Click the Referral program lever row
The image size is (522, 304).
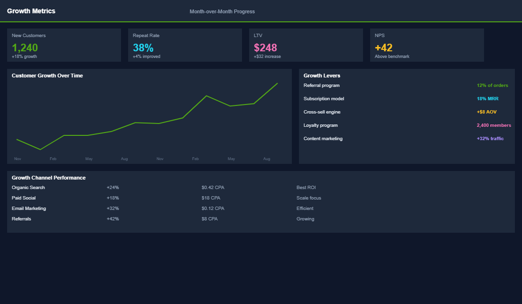click(x=321, y=85)
